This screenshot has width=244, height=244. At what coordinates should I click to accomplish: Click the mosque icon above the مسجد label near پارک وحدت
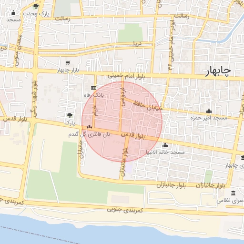click(x=14, y=12)
